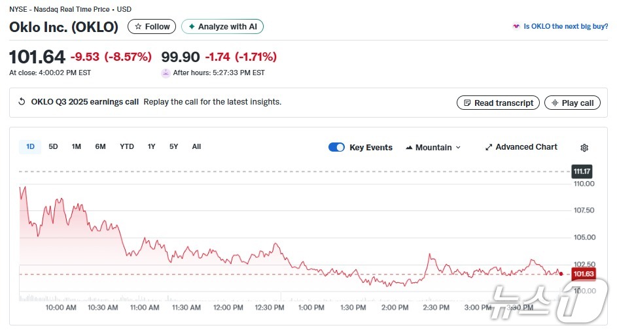Image resolution: width=617 pixels, height=332 pixels.
Task: Follow Oklo Inc. stock
Action: (x=152, y=27)
